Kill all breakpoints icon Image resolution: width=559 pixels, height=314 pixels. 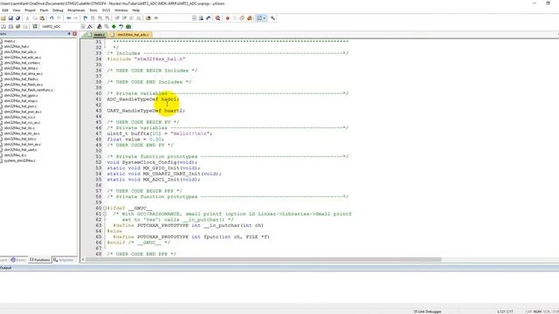pos(250,18)
